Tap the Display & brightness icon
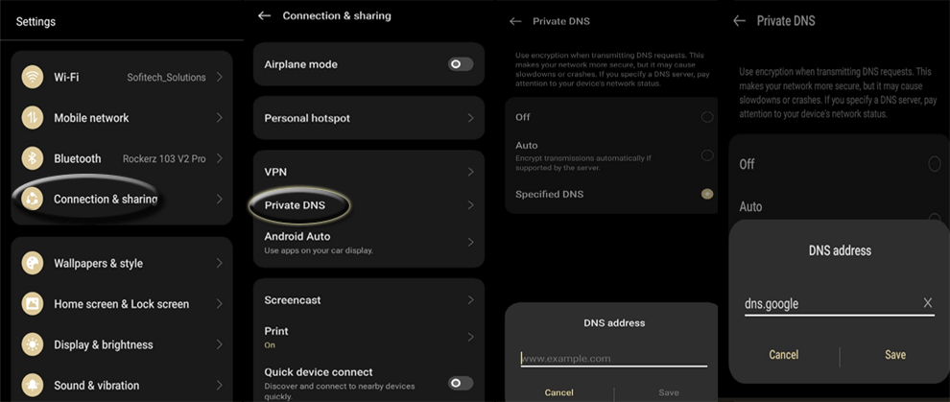 [x=34, y=344]
